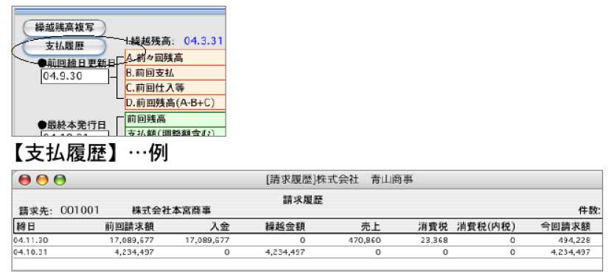
Task: Select the A.前々回残高 row
Action: tap(175, 58)
